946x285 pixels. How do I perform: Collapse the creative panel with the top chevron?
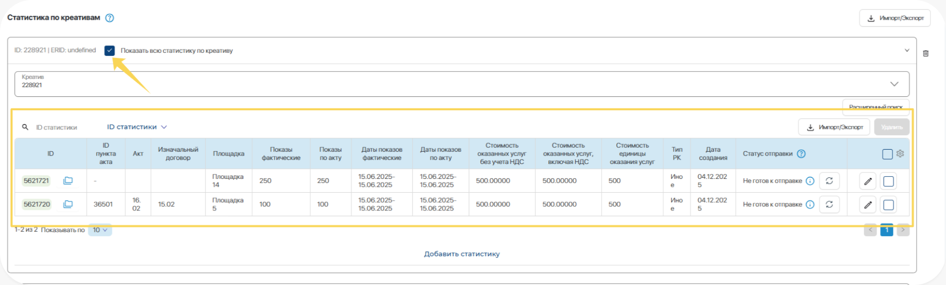[x=907, y=50]
